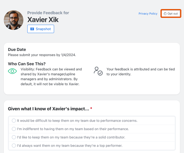Click the feedback attribution description text
The image size is (184, 153).
[x=141, y=72]
